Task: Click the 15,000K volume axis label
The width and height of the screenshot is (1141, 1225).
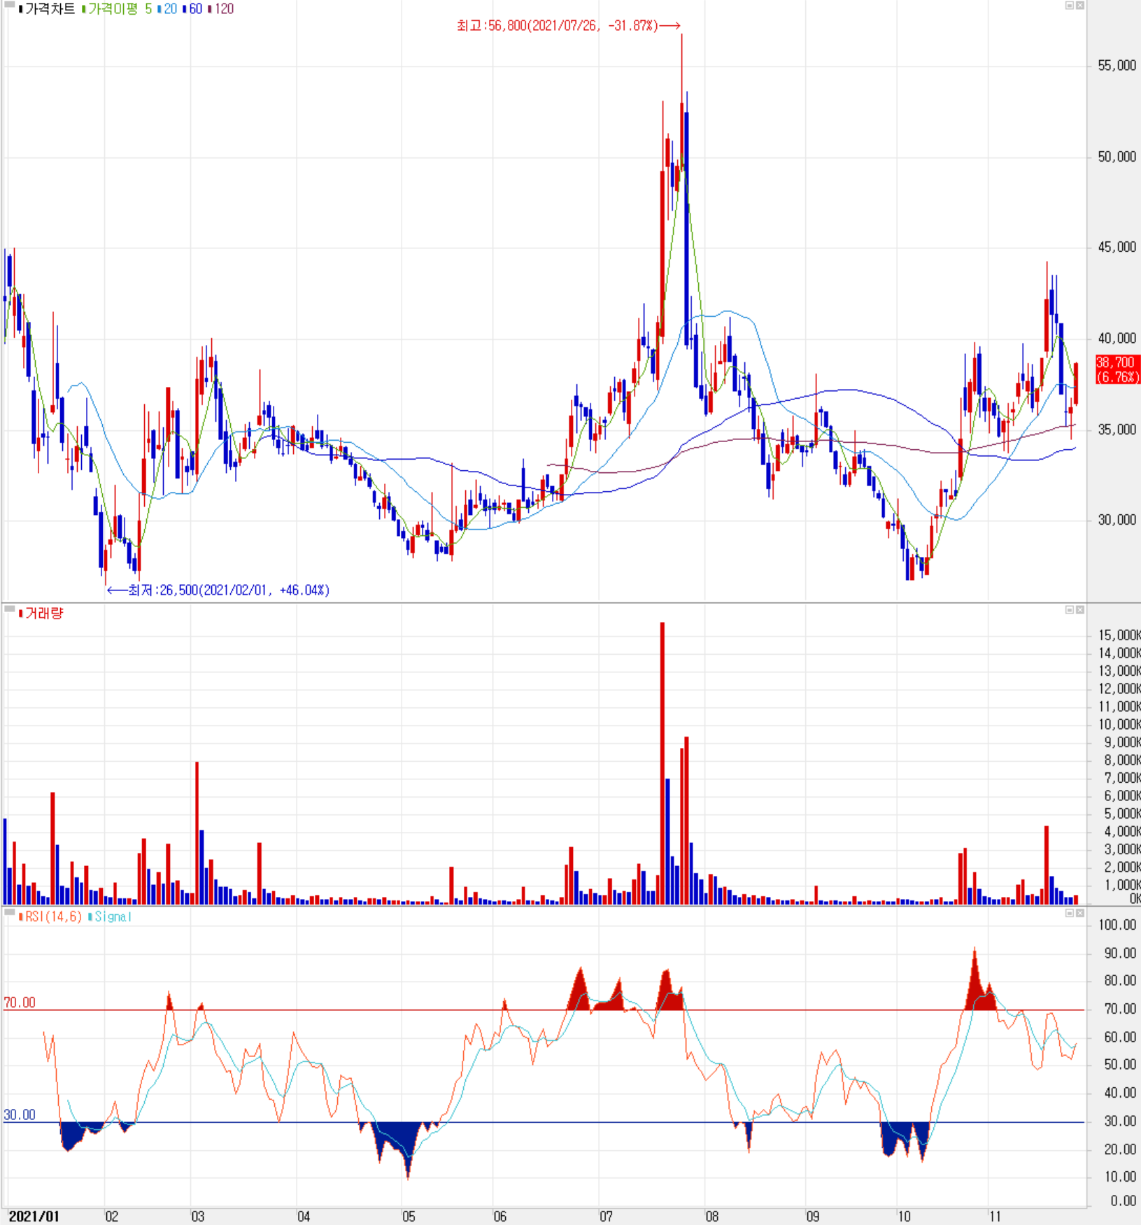Action: tap(1119, 635)
